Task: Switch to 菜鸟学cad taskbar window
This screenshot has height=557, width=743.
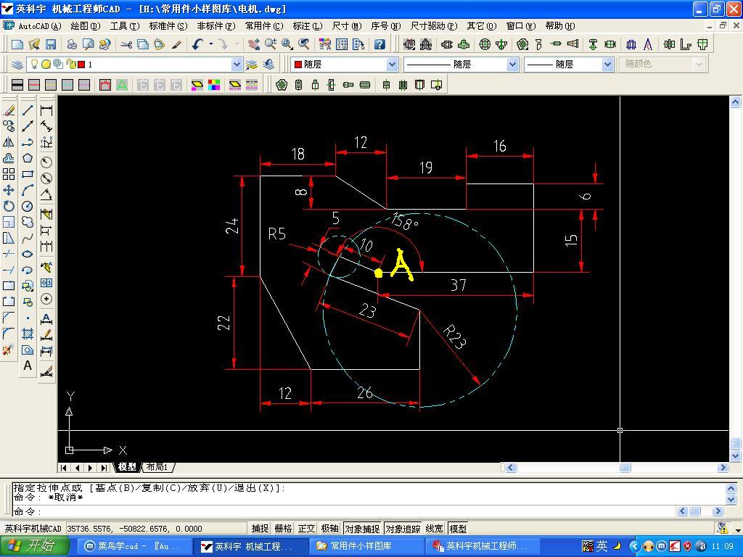Action: [x=134, y=546]
